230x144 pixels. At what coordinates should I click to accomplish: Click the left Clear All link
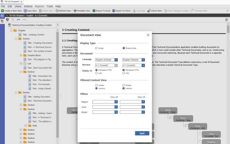coord(114,97)
